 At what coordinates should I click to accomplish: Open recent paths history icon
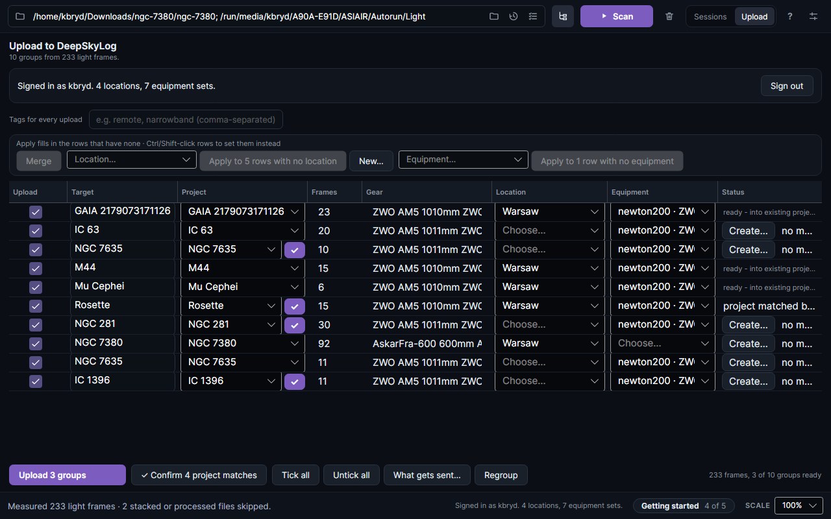[514, 16]
